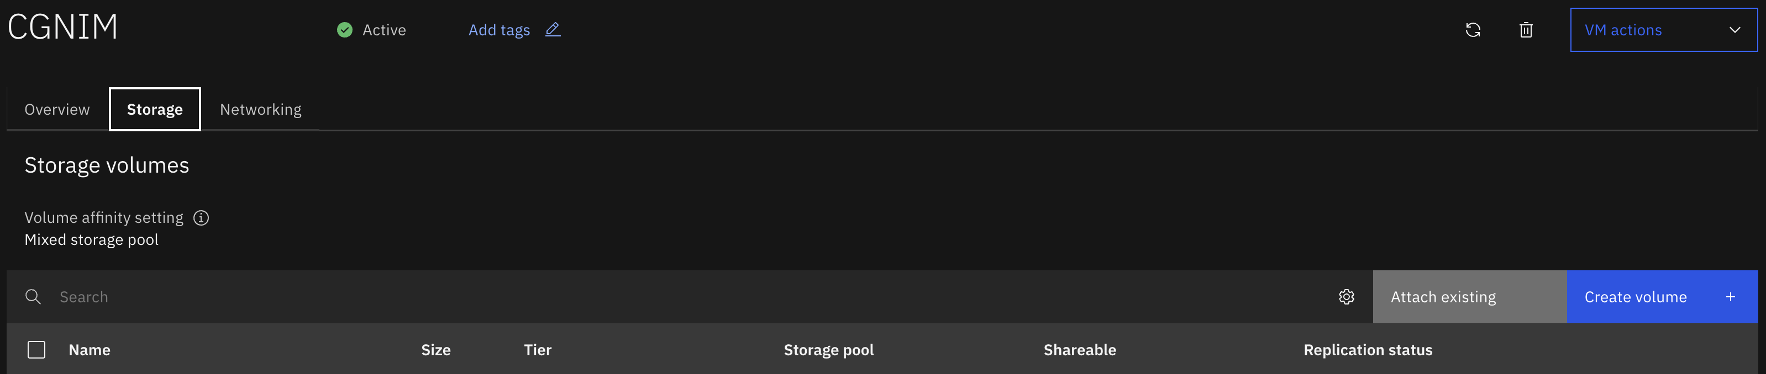Click the Add tags link

499,30
